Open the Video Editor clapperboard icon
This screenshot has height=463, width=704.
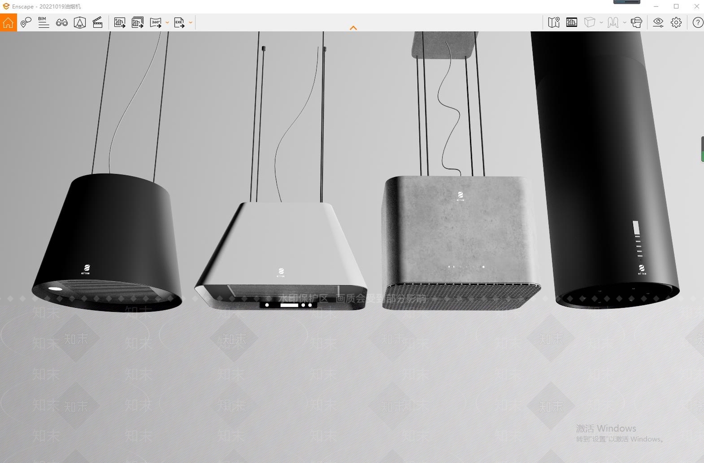click(98, 22)
